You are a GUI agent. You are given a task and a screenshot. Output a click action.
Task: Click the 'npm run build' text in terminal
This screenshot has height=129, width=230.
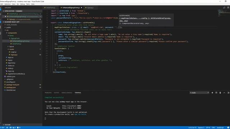[80, 114]
